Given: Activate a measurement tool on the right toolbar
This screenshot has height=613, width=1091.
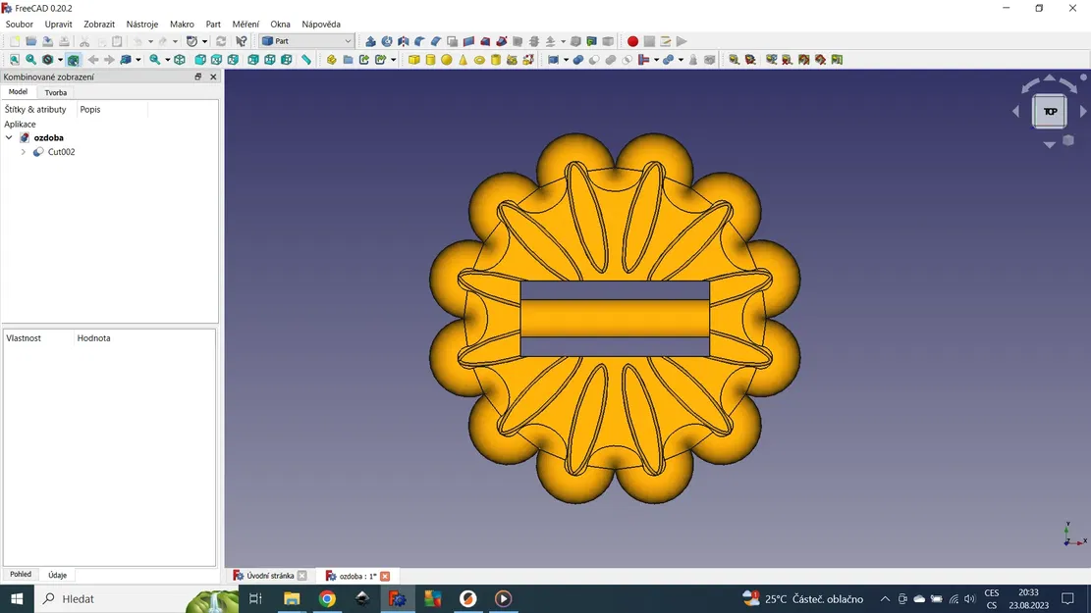Looking at the screenshot, I should click(735, 59).
